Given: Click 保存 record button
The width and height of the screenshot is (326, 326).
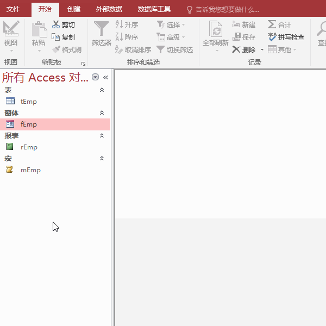Looking at the screenshot, I should tap(243, 37).
